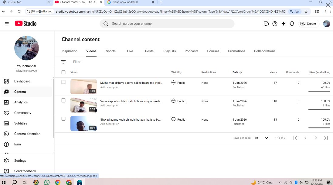The image size is (333, 185).
Task: Sort by Date column header
Action: (237, 72)
